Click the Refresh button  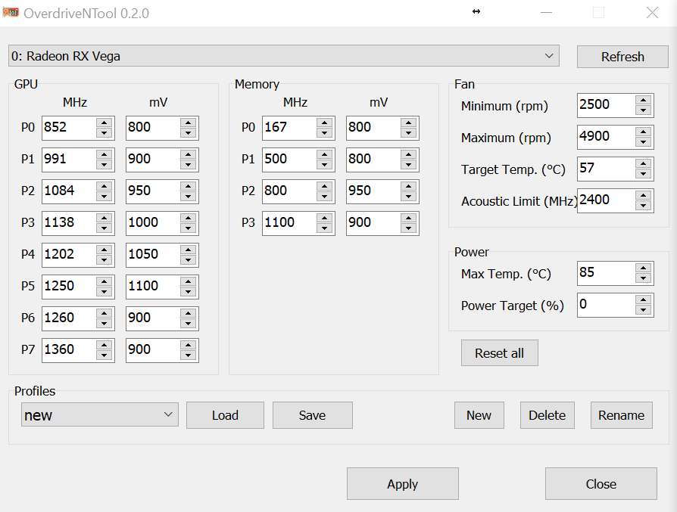(x=622, y=57)
